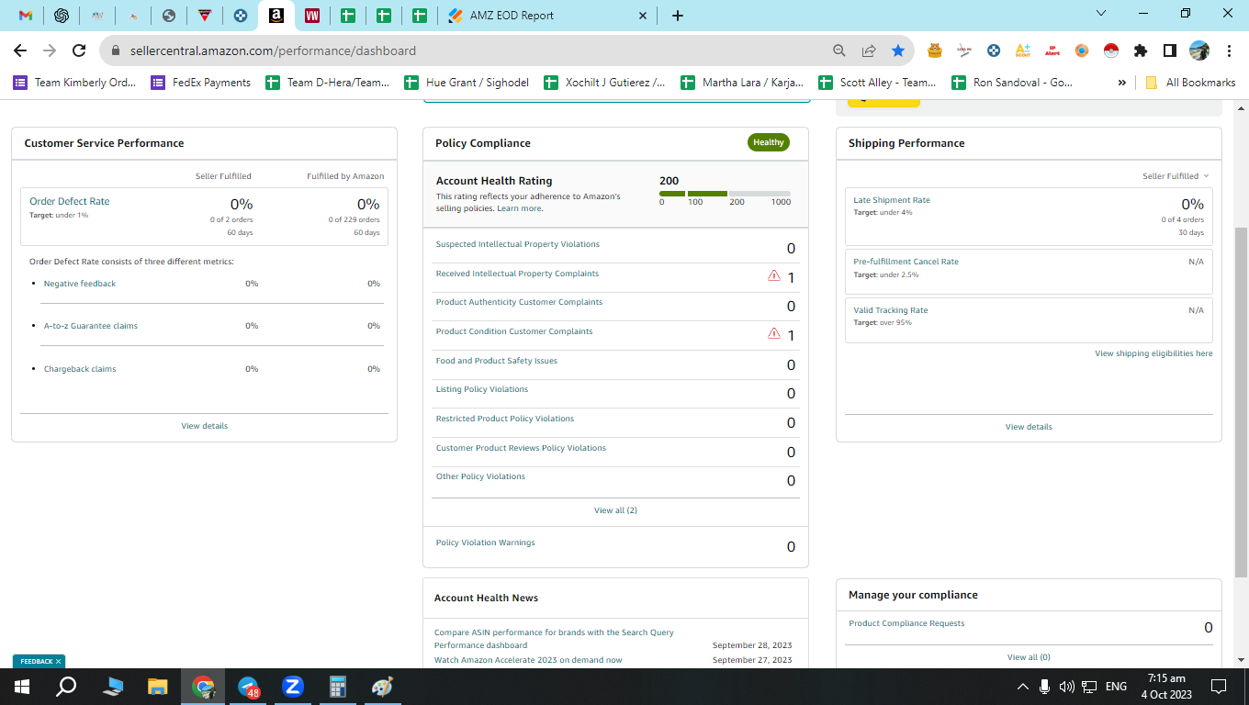View details under Customer Service Performance
This screenshot has height=705, width=1249.
coord(204,426)
